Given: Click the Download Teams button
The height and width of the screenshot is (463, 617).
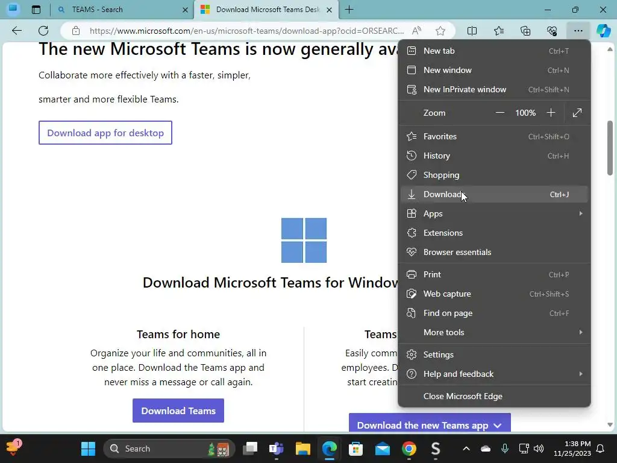Looking at the screenshot, I should (x=178, y=411).
